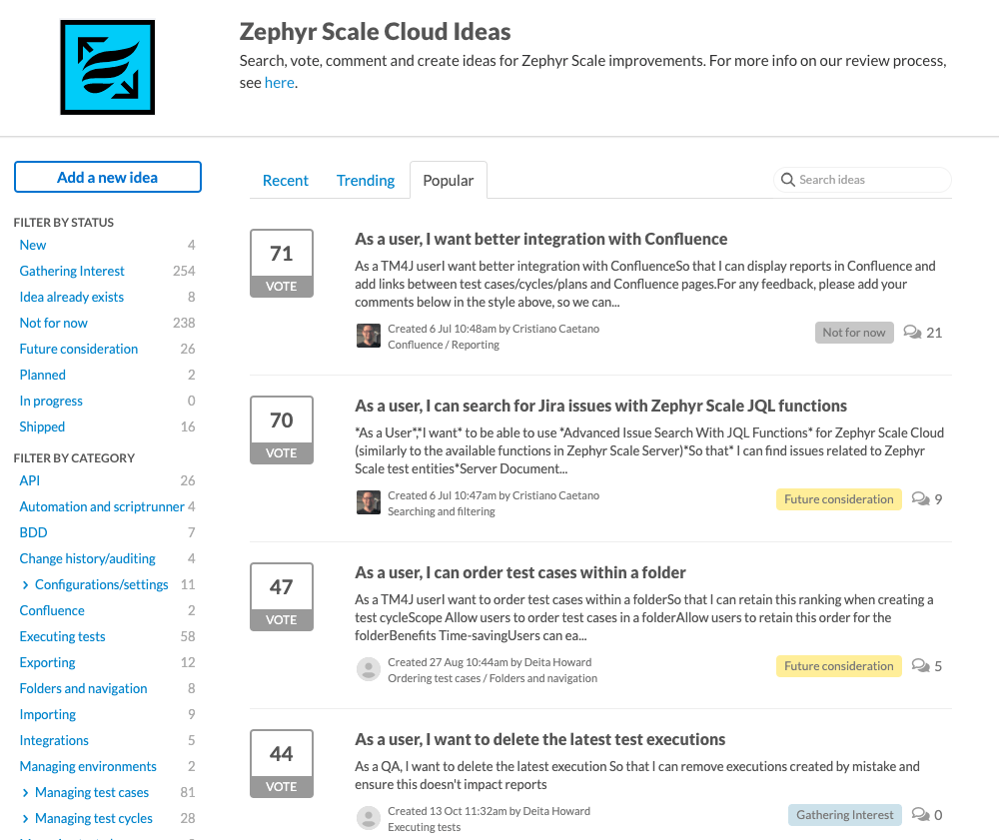Open the Configurations/settings category link
The width and height of the screenshot is (999, 840).
[x=101, y=584]
